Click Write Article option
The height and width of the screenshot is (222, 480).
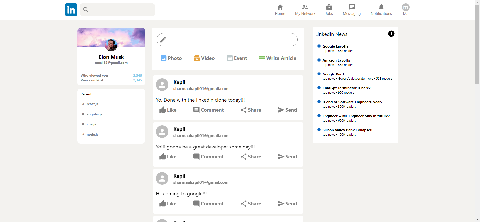(278, 58)
